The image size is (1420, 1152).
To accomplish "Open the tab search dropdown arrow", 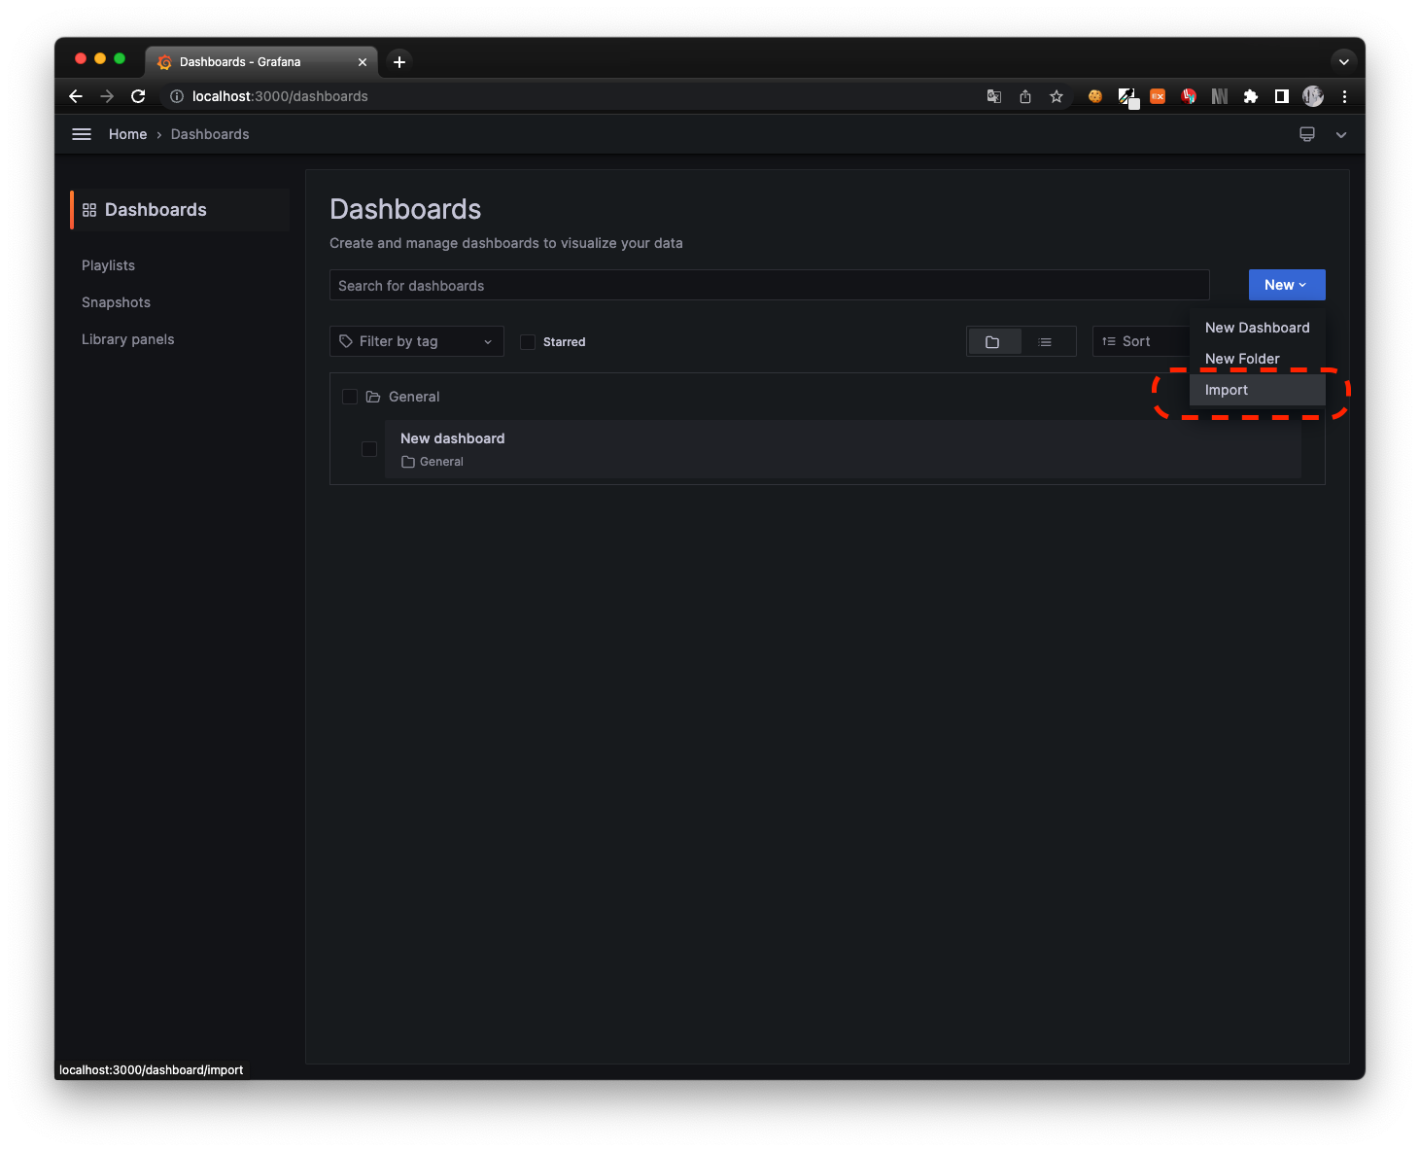I will (1344, 61).
